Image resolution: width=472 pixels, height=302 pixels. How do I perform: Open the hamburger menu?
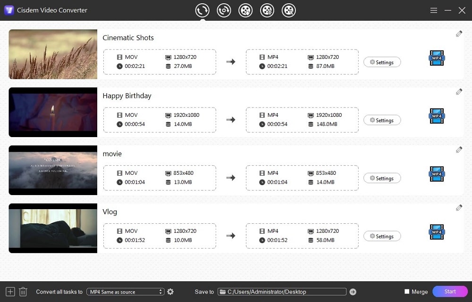(433, 10)
